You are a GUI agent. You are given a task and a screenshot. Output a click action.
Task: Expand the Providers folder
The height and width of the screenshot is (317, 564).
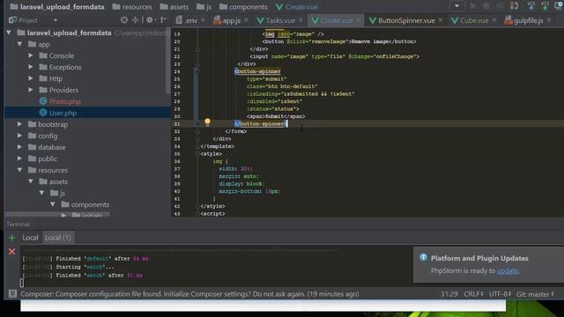coord(31,90)
